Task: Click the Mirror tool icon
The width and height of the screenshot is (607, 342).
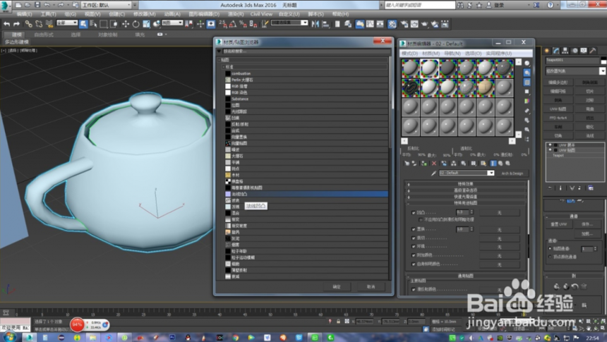Action: pyautogui.click(x=315, y=24)
